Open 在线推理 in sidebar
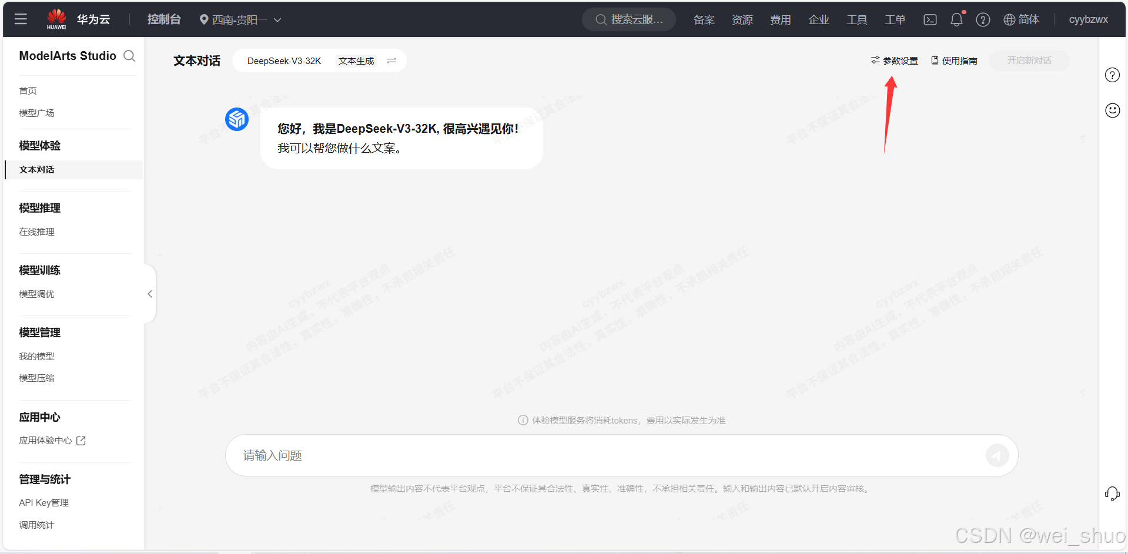This screenshot has width=1128, height=554. [36, 232]
